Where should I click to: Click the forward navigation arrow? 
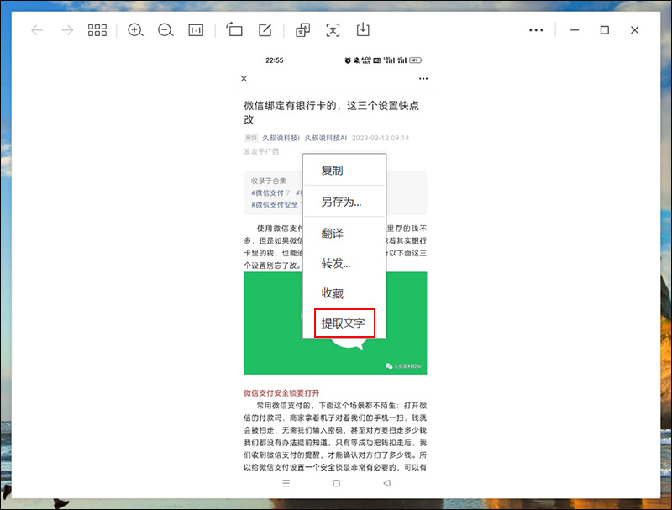click(x=66, y=30)
